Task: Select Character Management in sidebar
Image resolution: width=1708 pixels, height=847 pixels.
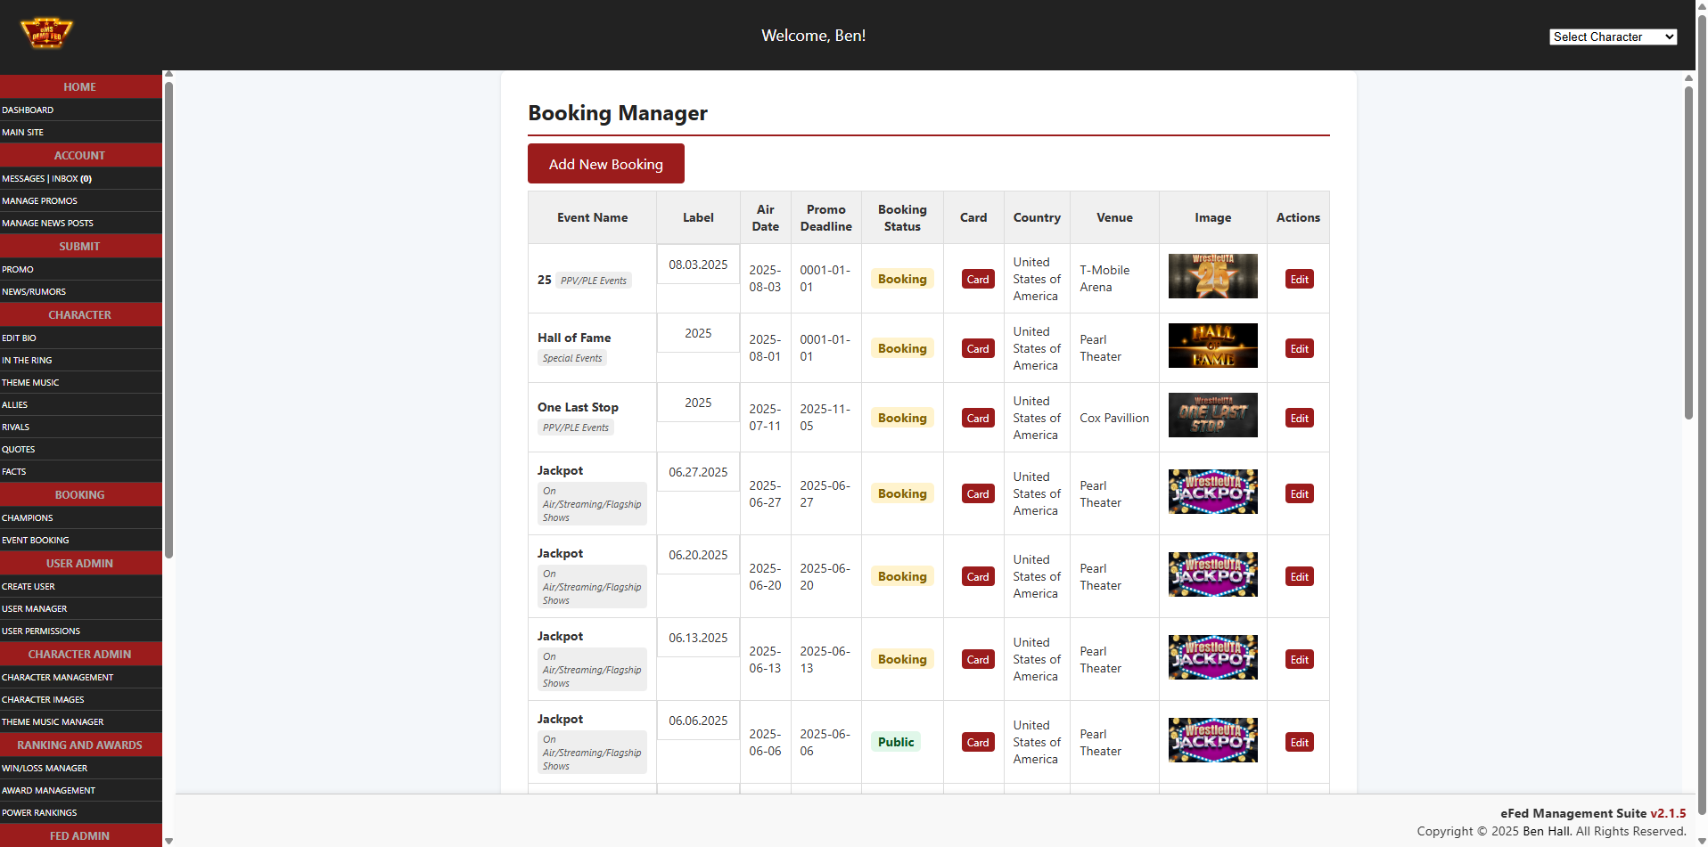Action: (x=58, y=678)
